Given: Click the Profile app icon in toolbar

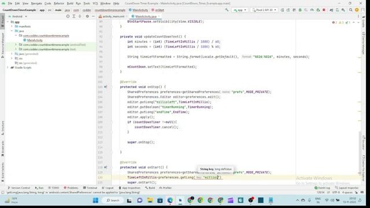Looking at the screenshot, I should click(x=312, y=10).
